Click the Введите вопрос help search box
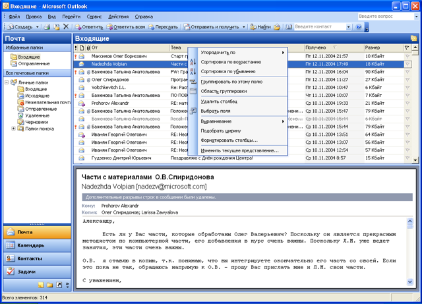 tap(386, 16)
